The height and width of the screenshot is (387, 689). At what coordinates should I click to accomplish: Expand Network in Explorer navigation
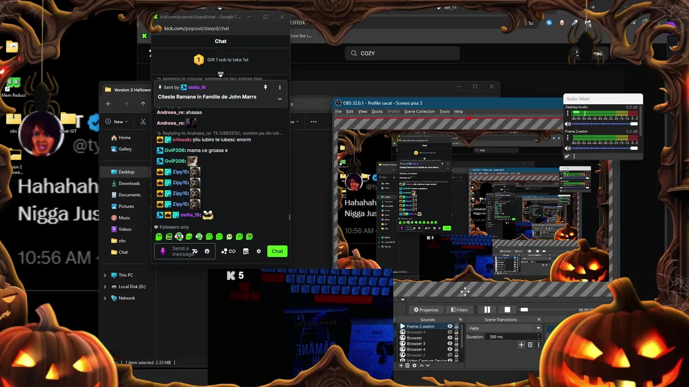(x=105, y=298)
